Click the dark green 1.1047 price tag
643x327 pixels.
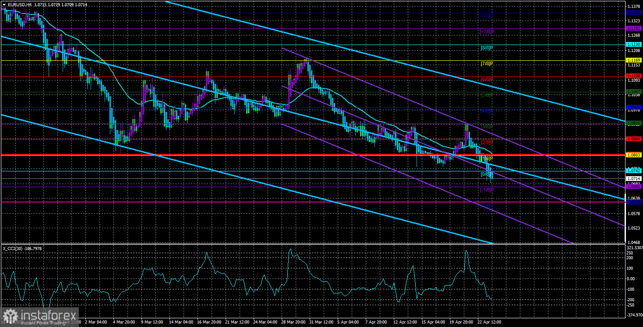point(634,91)
